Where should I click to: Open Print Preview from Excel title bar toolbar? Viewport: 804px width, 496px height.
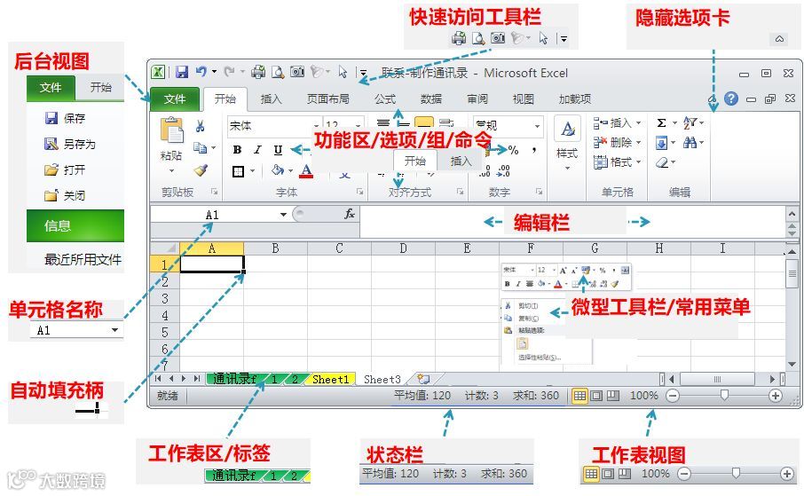point(278,73)
